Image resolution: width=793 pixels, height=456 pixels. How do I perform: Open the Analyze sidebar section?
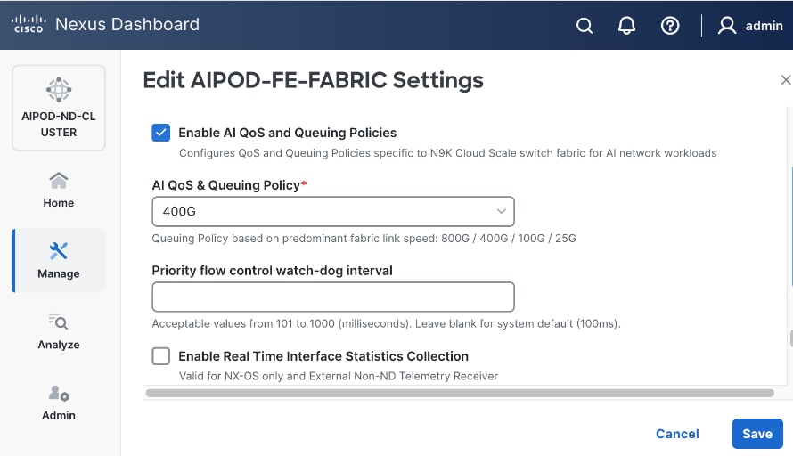tap(59, 331)
